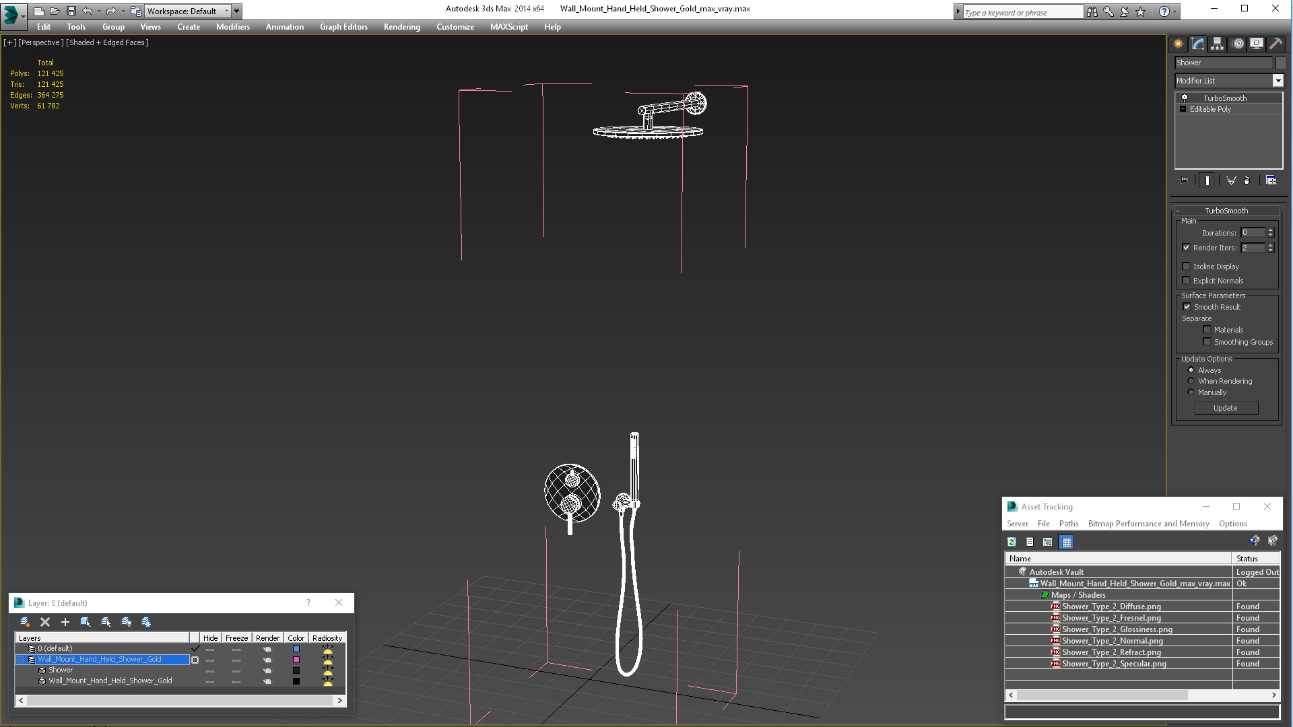
Task: Open the Utilities hammer panel tab
Action: point(1275,44)
